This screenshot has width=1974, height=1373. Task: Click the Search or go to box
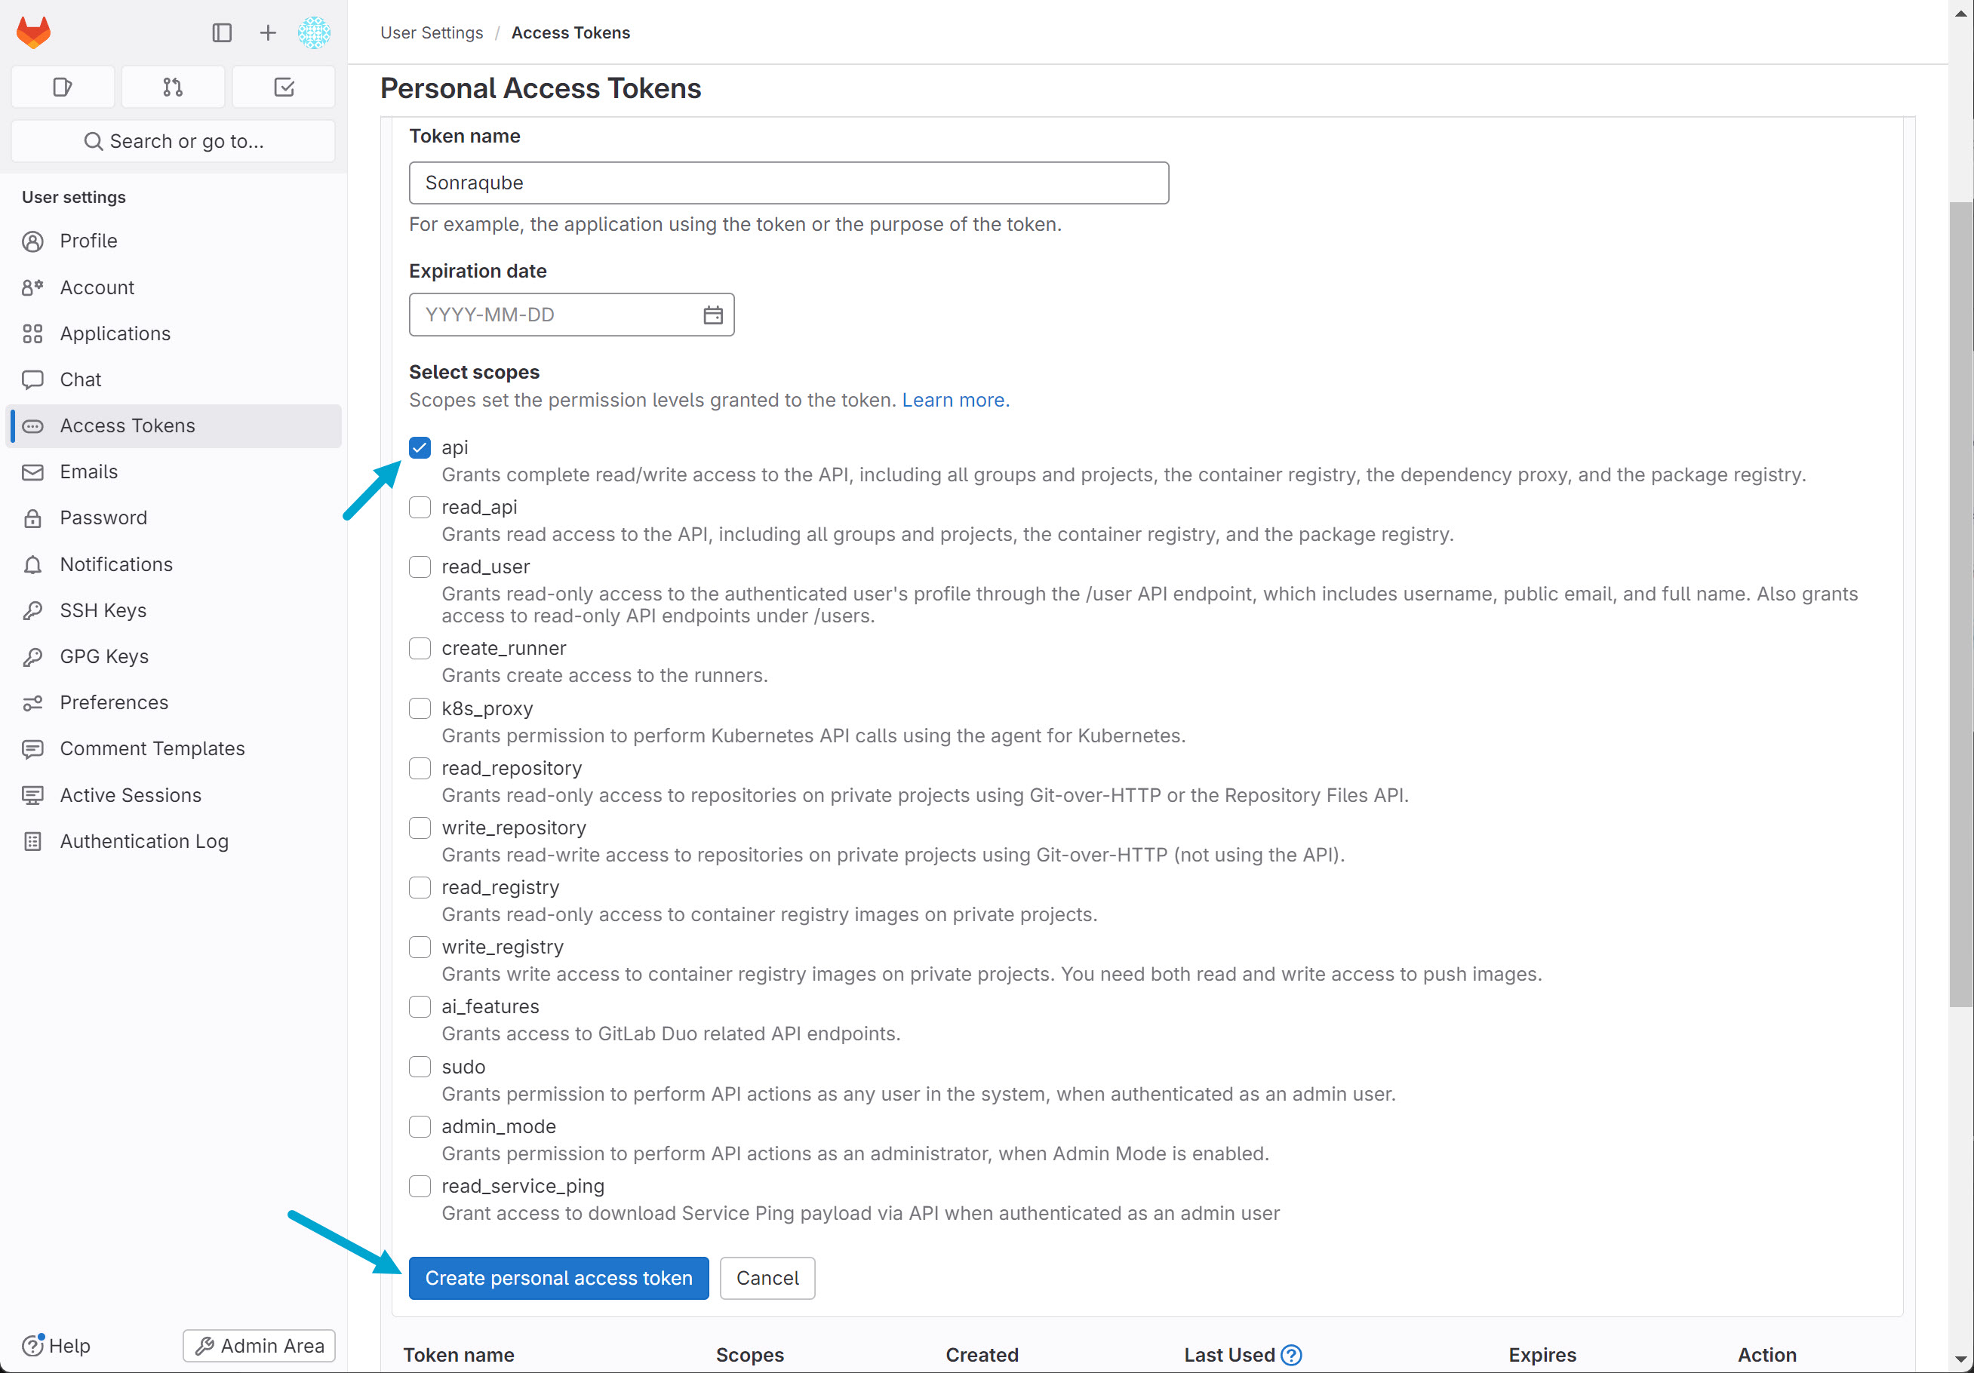coord(173,141)
